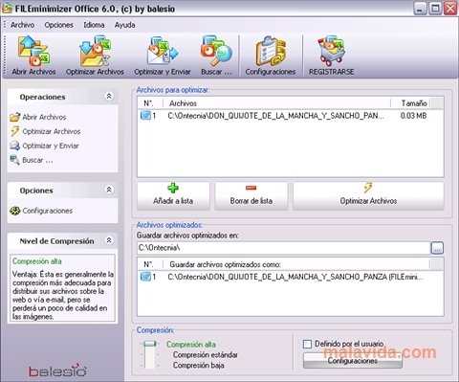459x382 pixels.
Task: Click the lightning icon on the large Optimizar Archivos button
Action: (368, 188)
